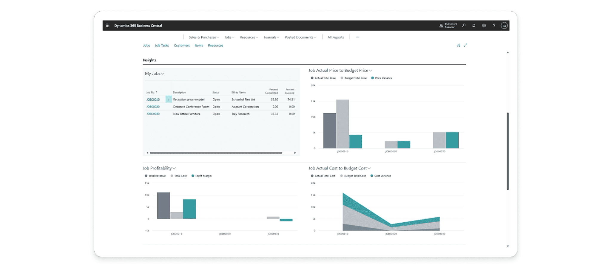Open the app launcher waffle icon
This screenshot has width=611, height=270.
point(108,26)
